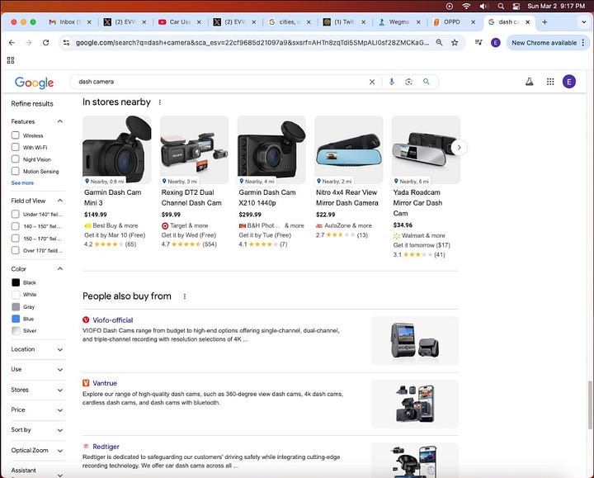Open macOS Spotlight search
The image size is (594, 478).
pos(501,6)
